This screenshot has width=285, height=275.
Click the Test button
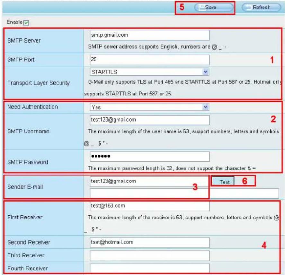(x=223, y=182)
